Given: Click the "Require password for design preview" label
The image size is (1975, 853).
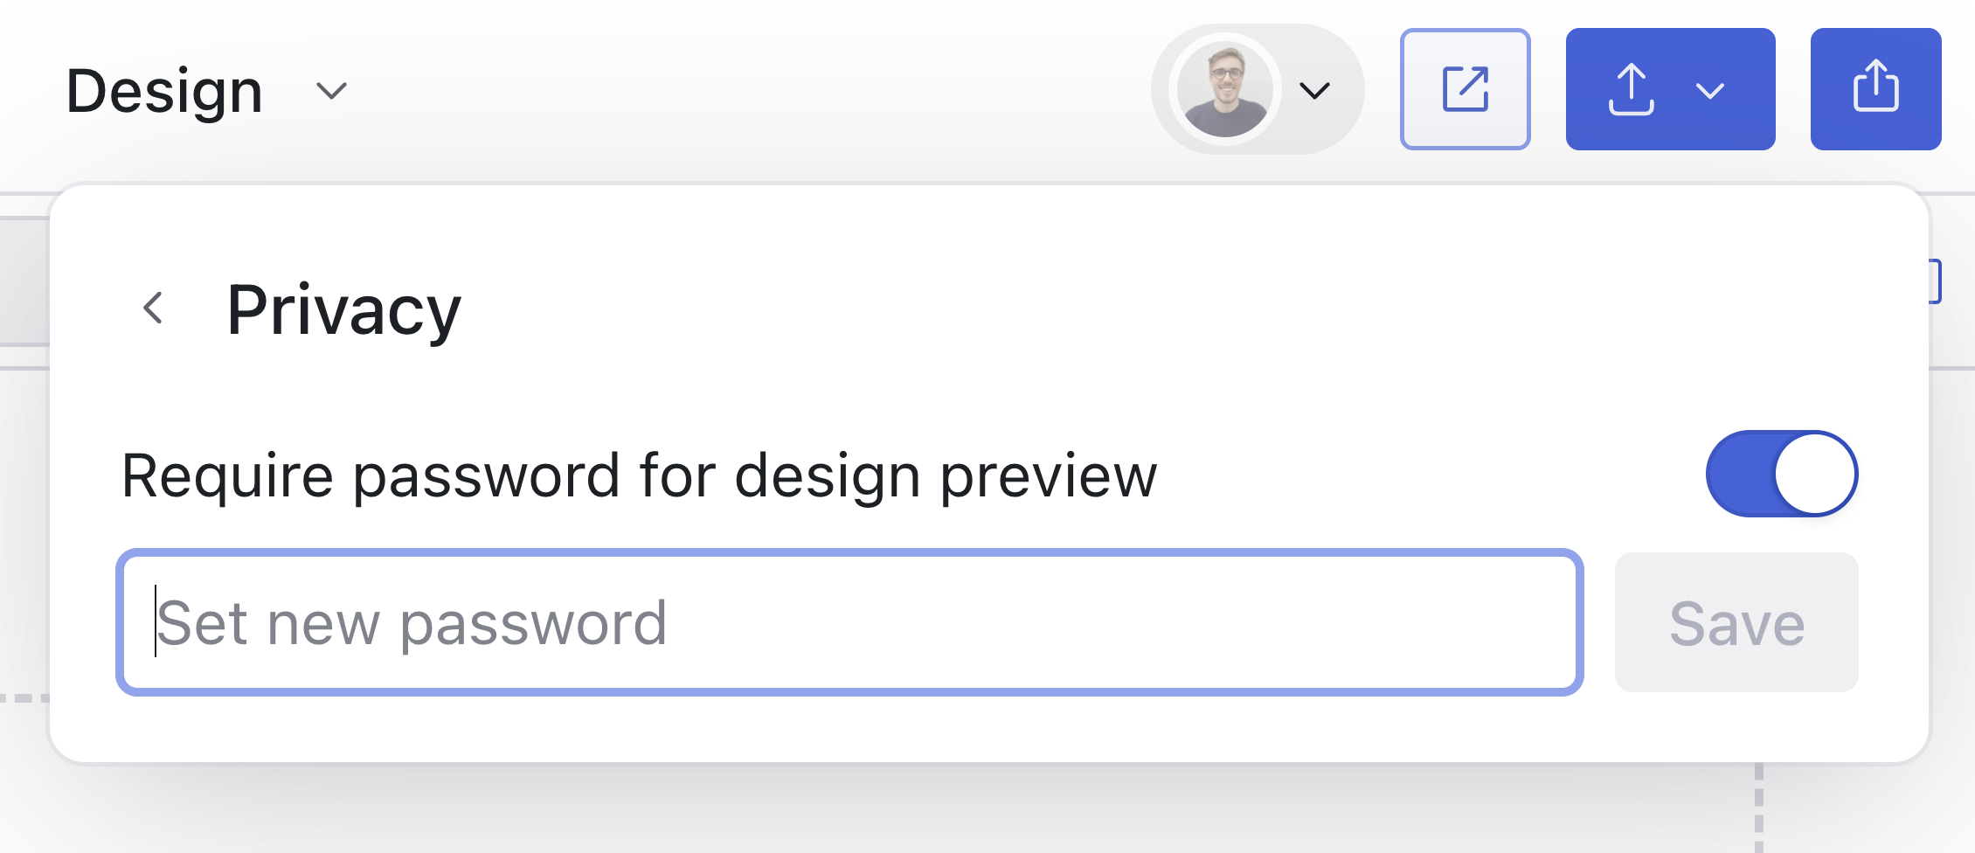Looking at the screenshot, I should 639,476.
